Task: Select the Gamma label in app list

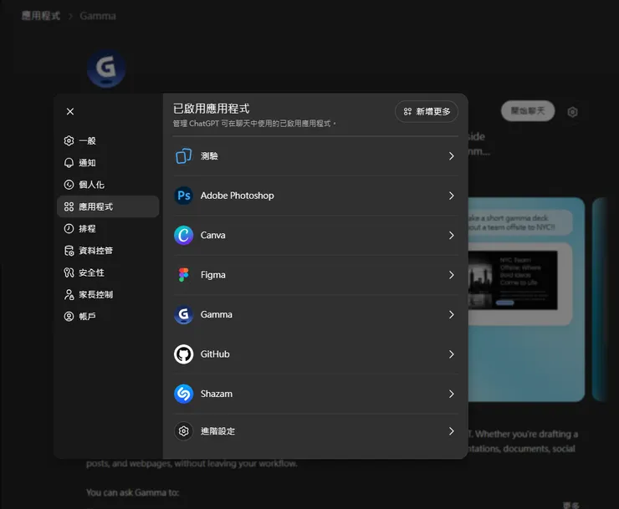Action: [x=217, y=314]
